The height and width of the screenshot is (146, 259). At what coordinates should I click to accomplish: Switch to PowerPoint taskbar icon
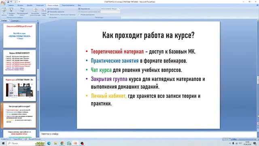[75, 143]
